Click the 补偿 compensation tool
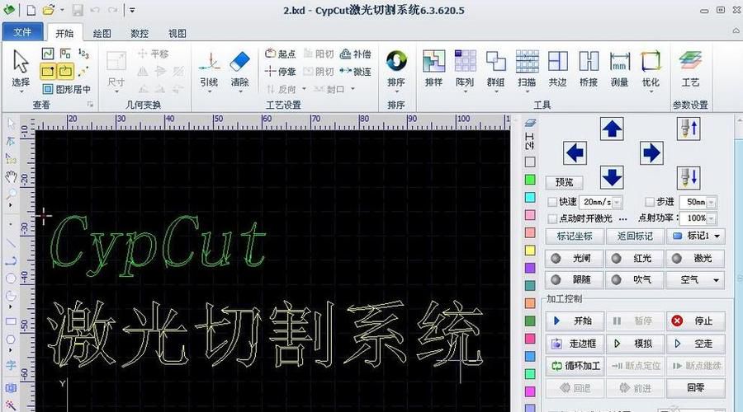 (356, 54)
